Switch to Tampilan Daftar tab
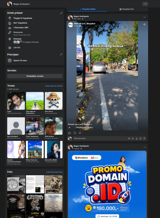The height and width of the screenshot is (218, 160). coord(88,9)
